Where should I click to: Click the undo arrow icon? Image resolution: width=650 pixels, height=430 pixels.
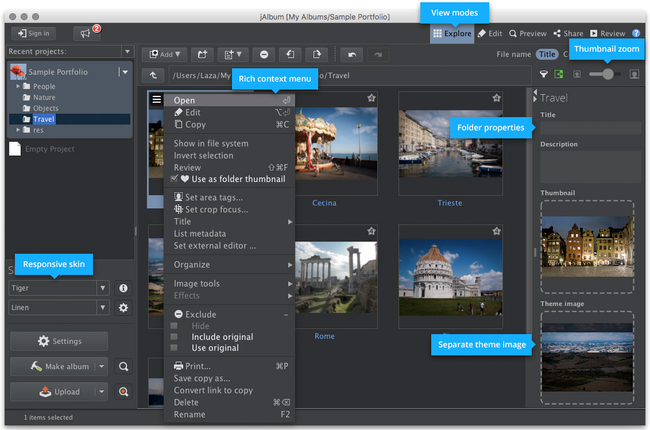click(351, 55)
